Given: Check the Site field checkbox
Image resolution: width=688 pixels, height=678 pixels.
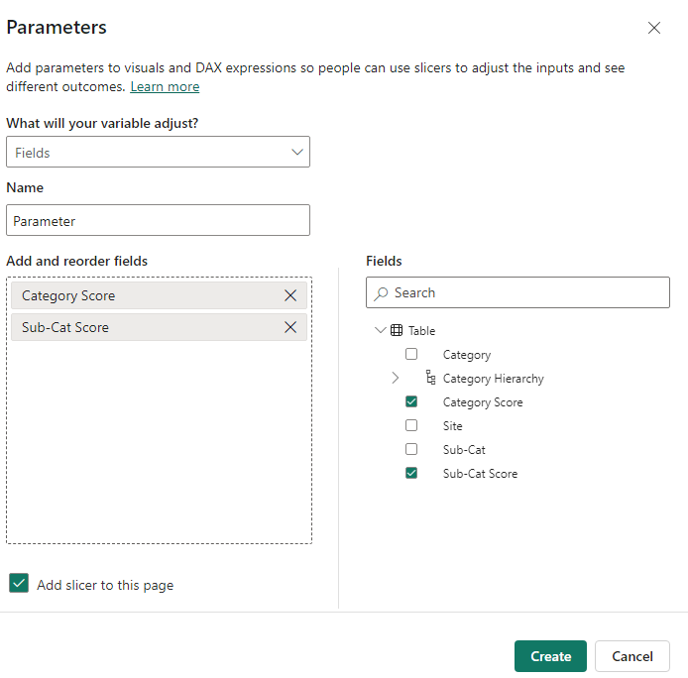Looking at the screenshot, I should (411, 425).
